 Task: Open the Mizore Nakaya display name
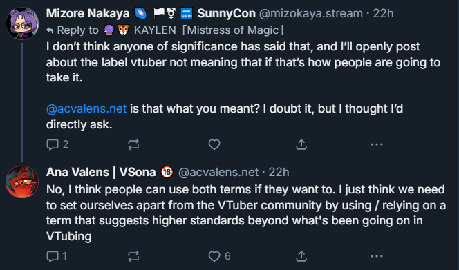[88, 13]
